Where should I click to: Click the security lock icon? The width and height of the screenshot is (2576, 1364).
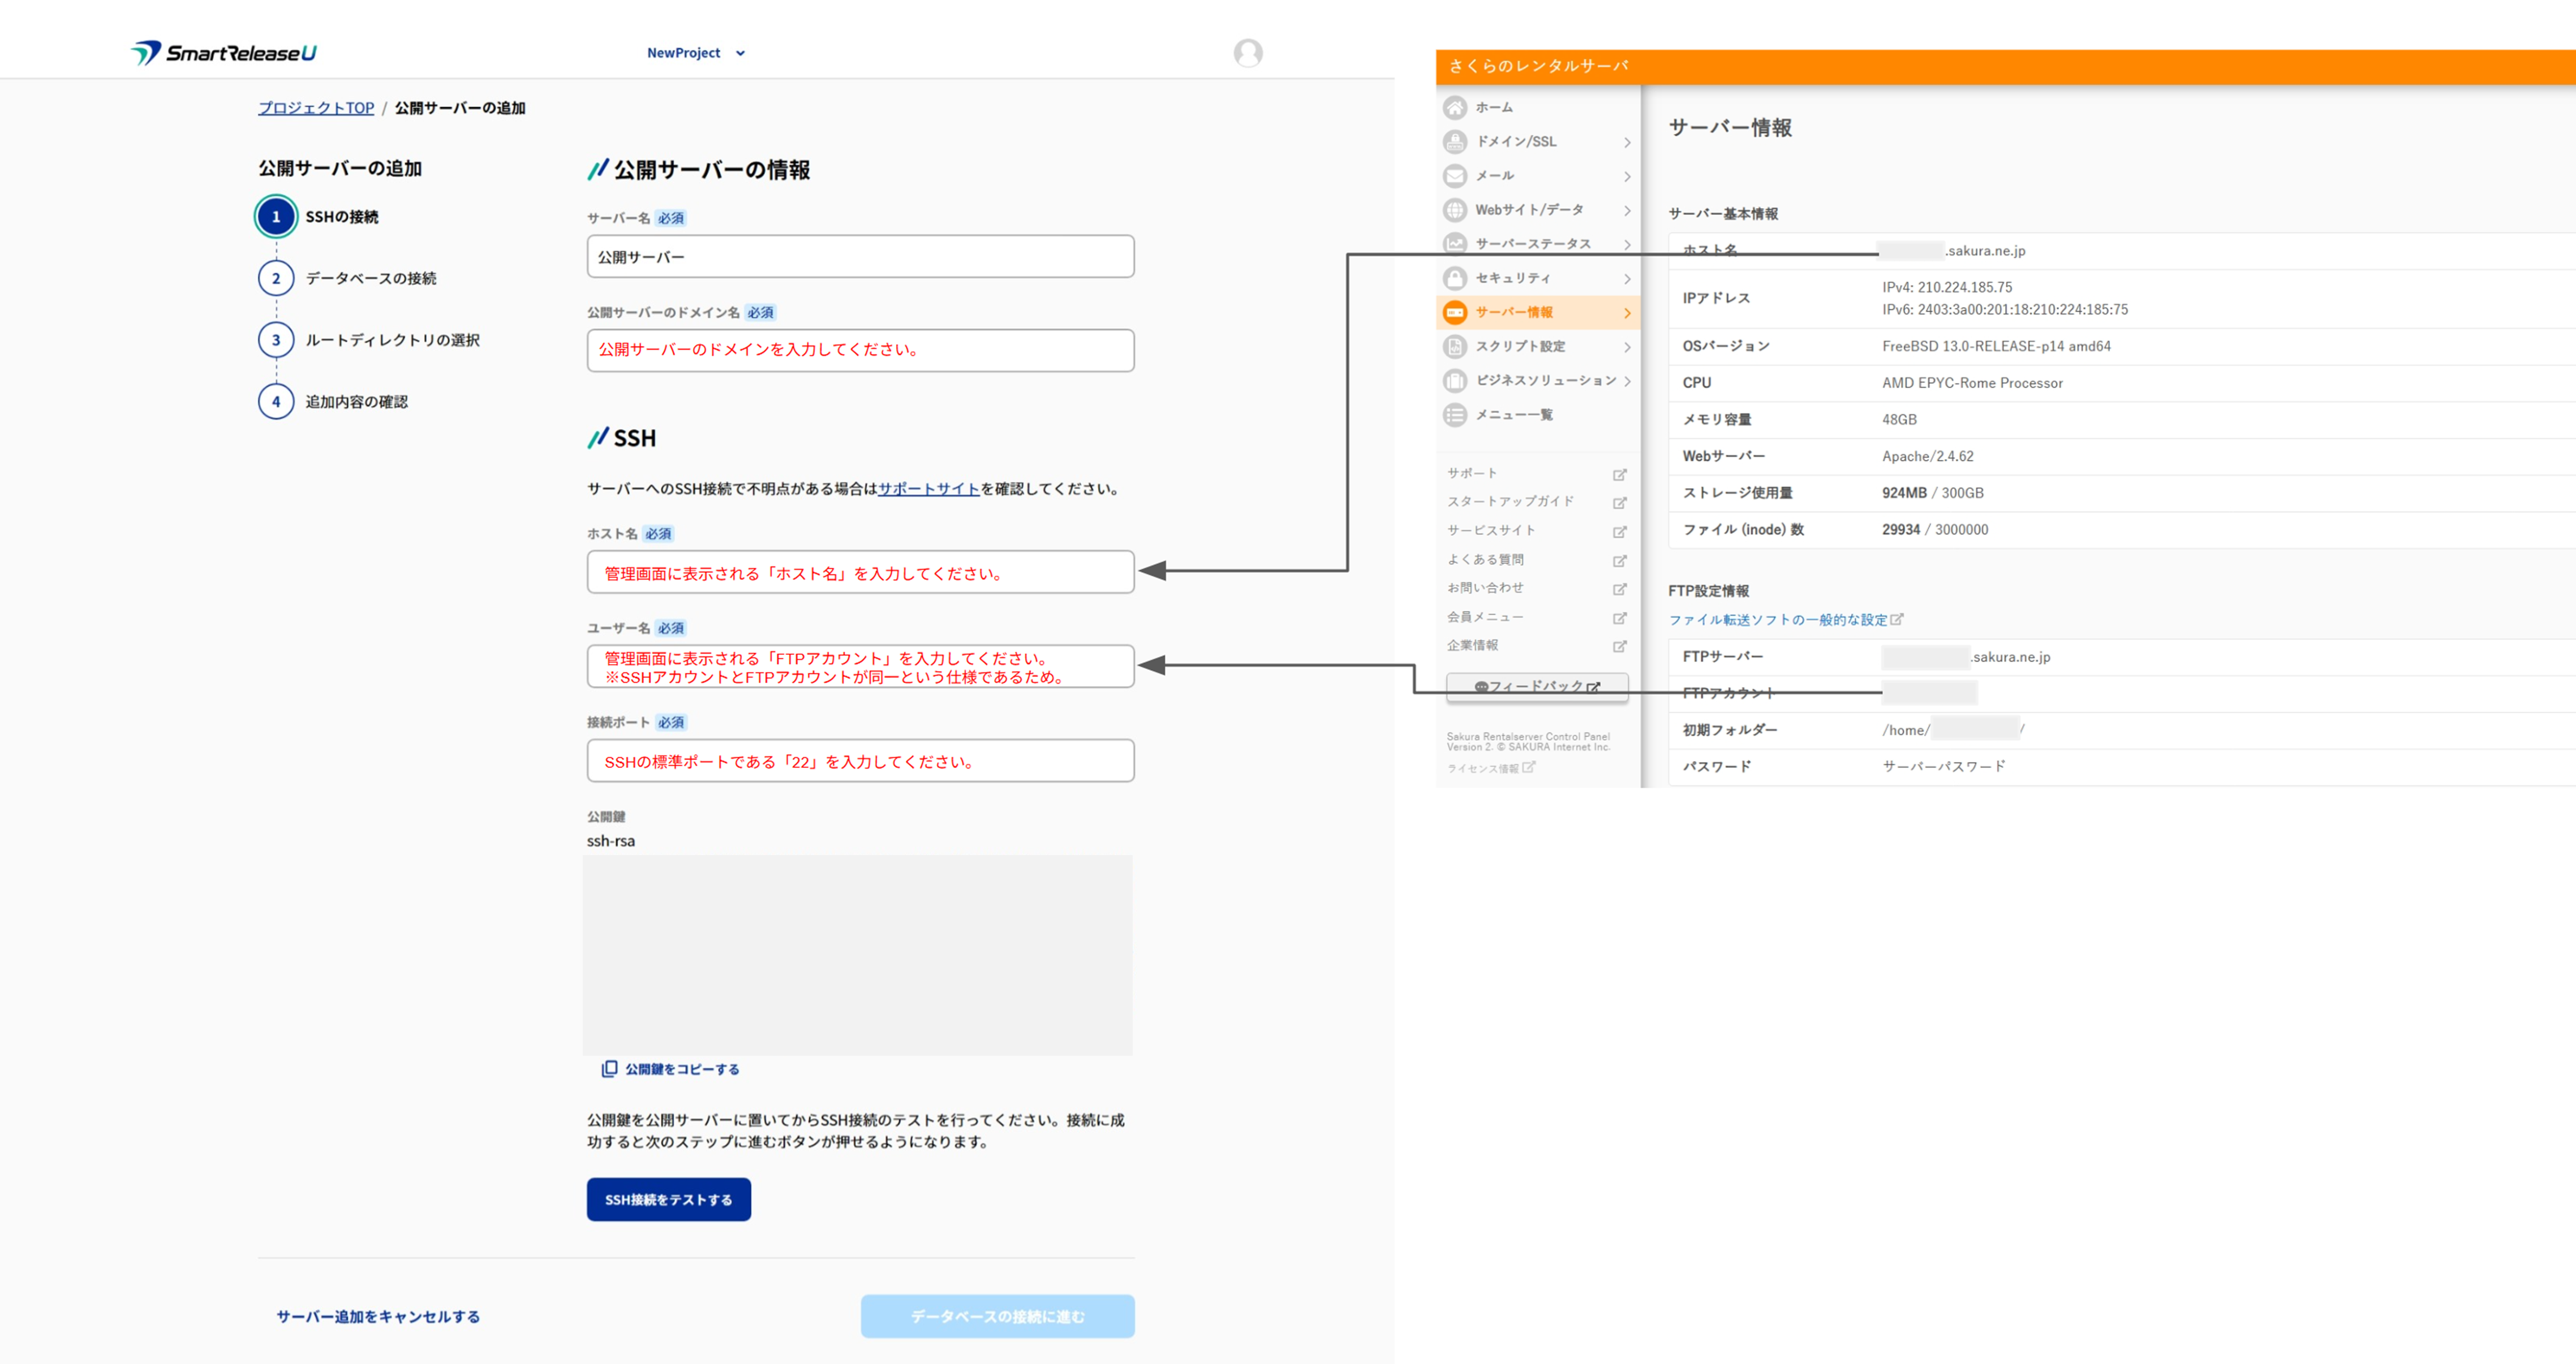point(1455,278)
